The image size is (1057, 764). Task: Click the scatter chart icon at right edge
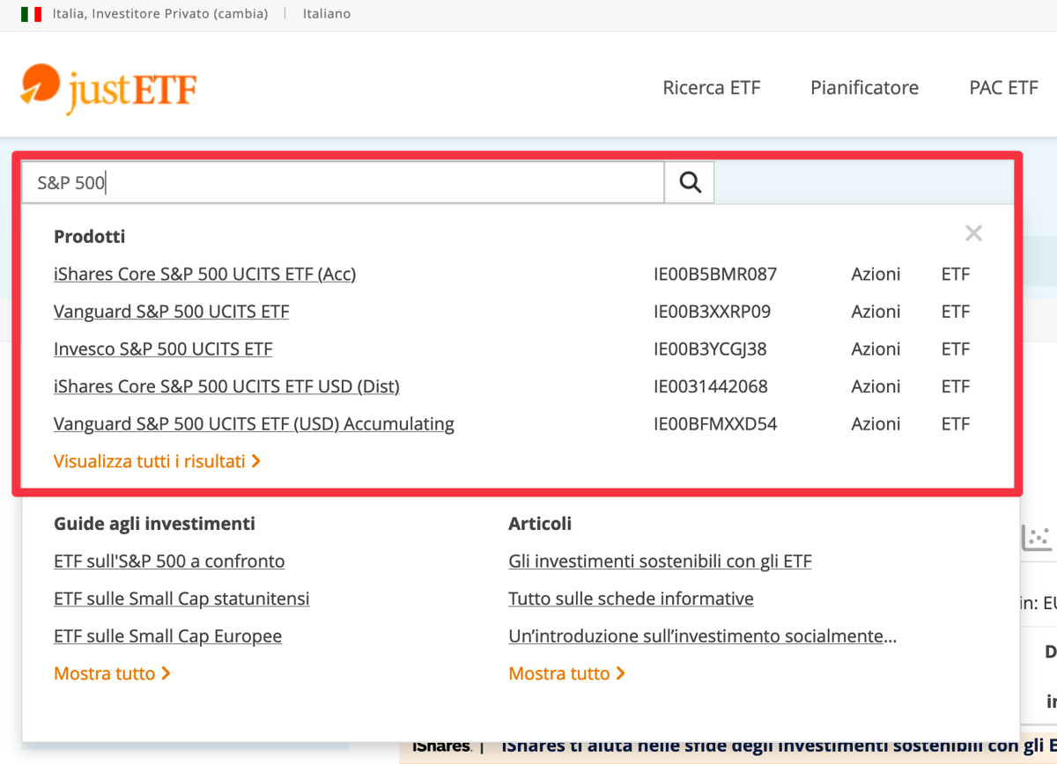(x=1037, y=537)
